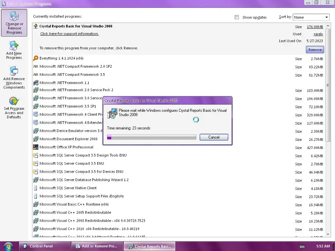Click the 427.00MB size value
The image size is (335, 251).
(315, 148)
